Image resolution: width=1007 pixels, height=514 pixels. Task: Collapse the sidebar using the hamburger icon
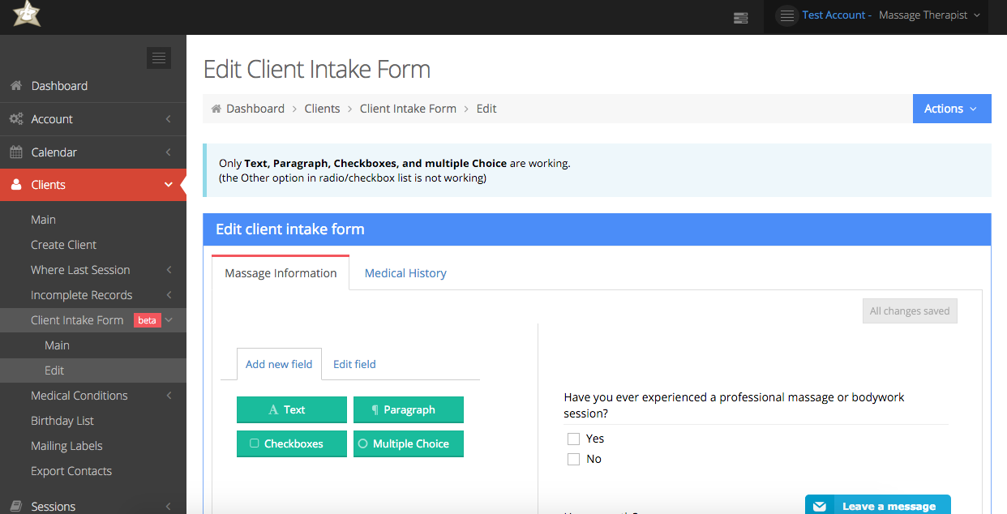pos(159,58)
